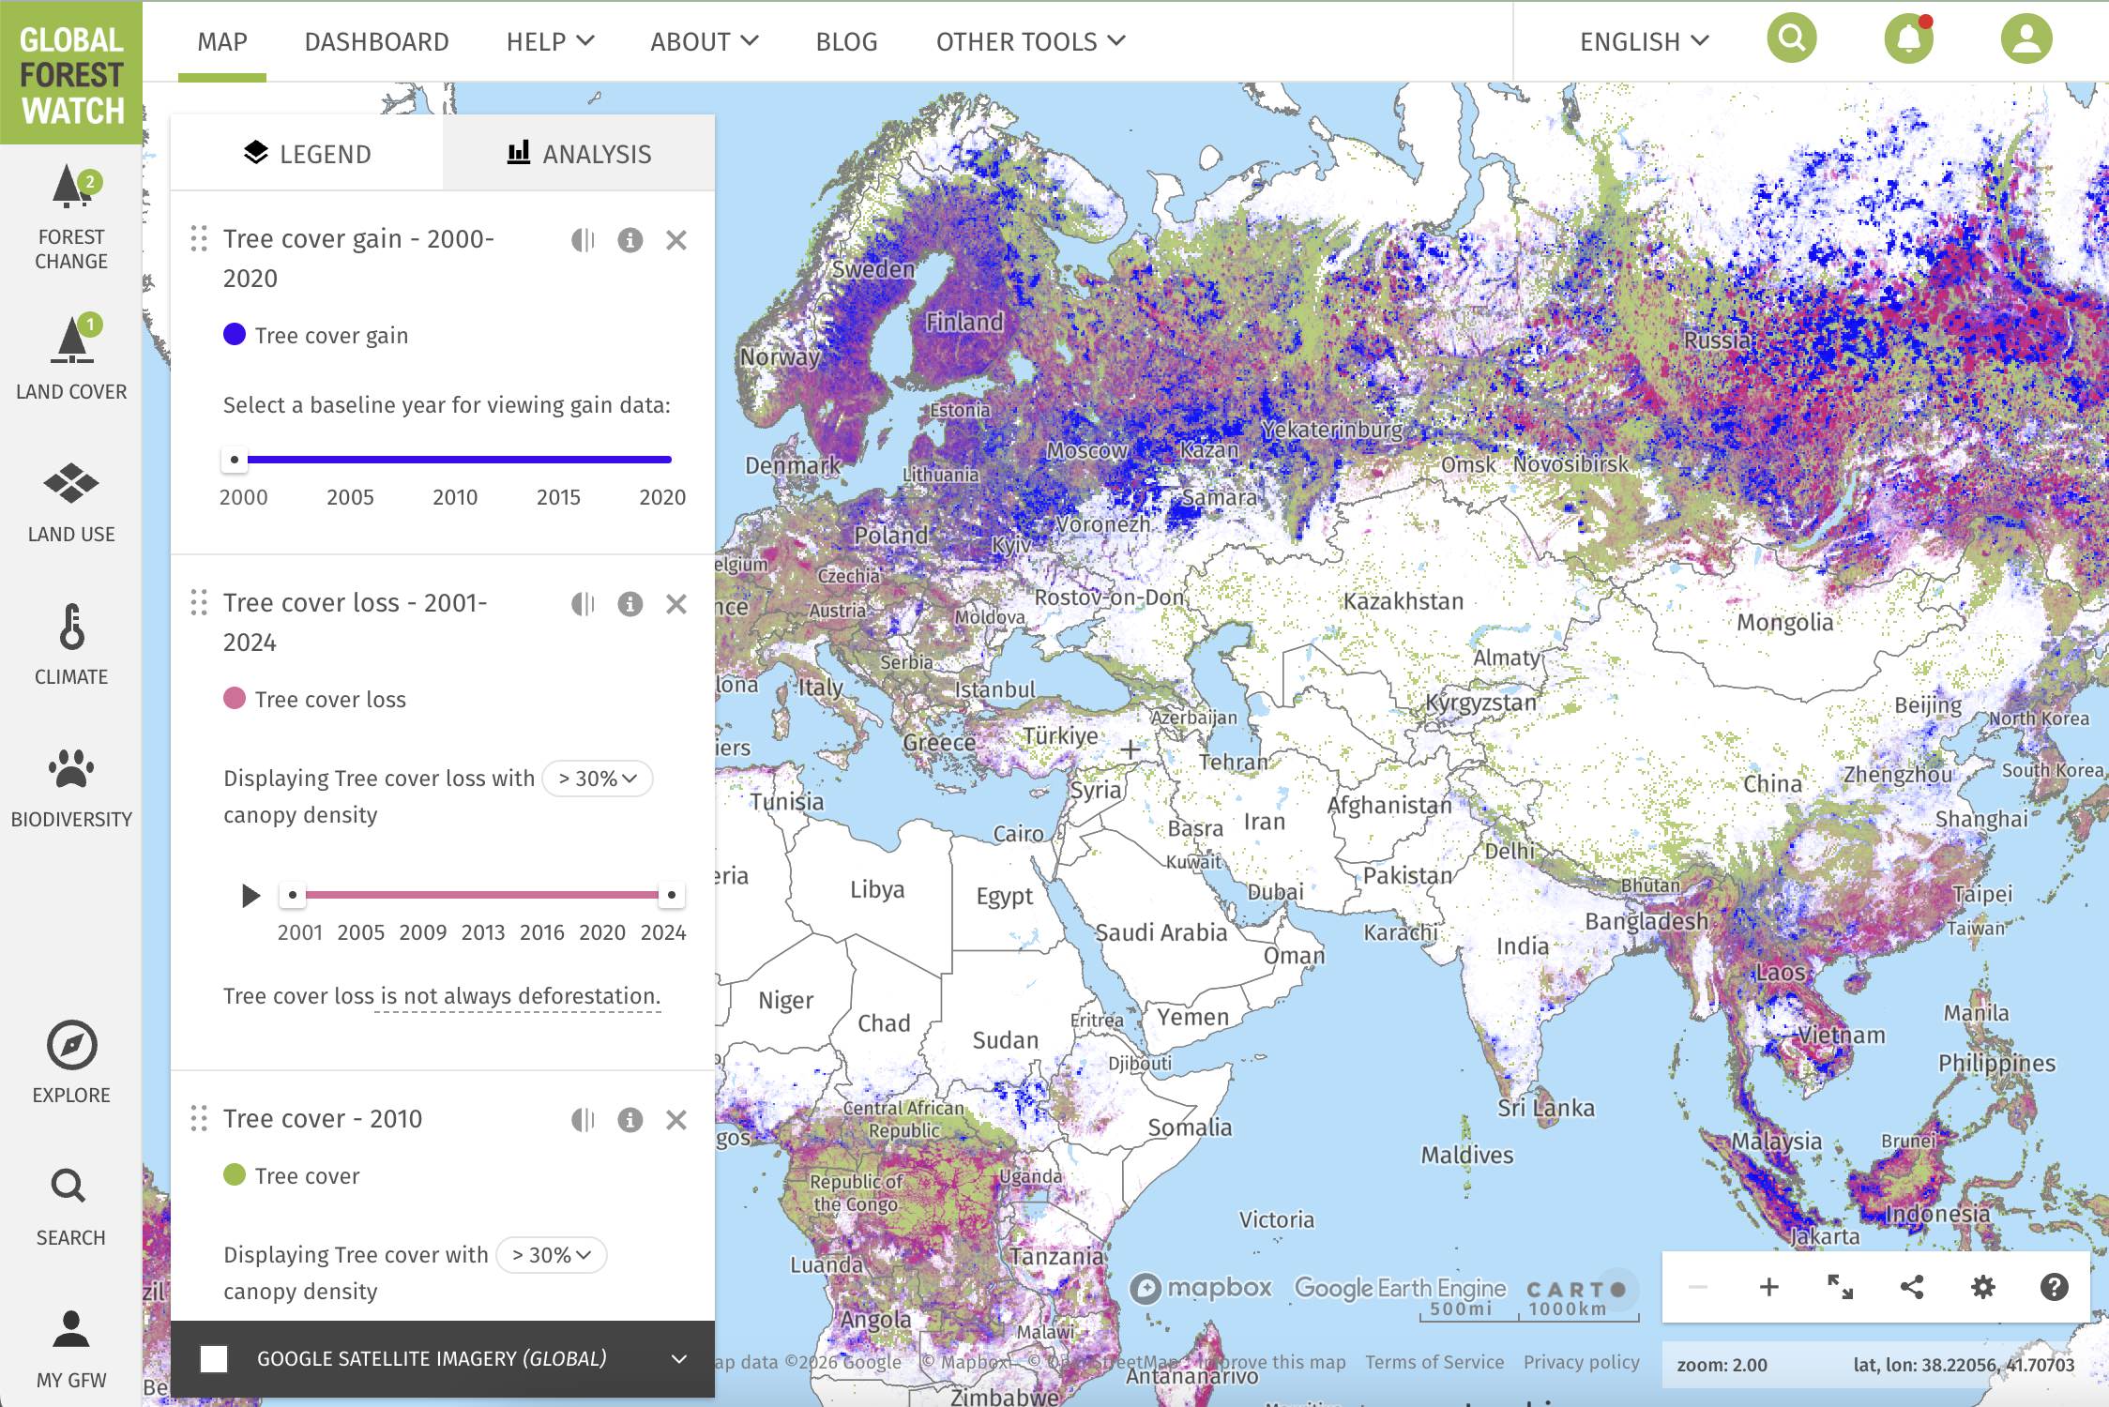Image resolution: width=2109 pixels, height=1407 pixels.
Task: Open the English language dropdown
Action: (1644, 41)
